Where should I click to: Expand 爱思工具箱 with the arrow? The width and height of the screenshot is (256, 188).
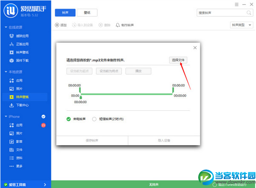click(x=45, y=185)
